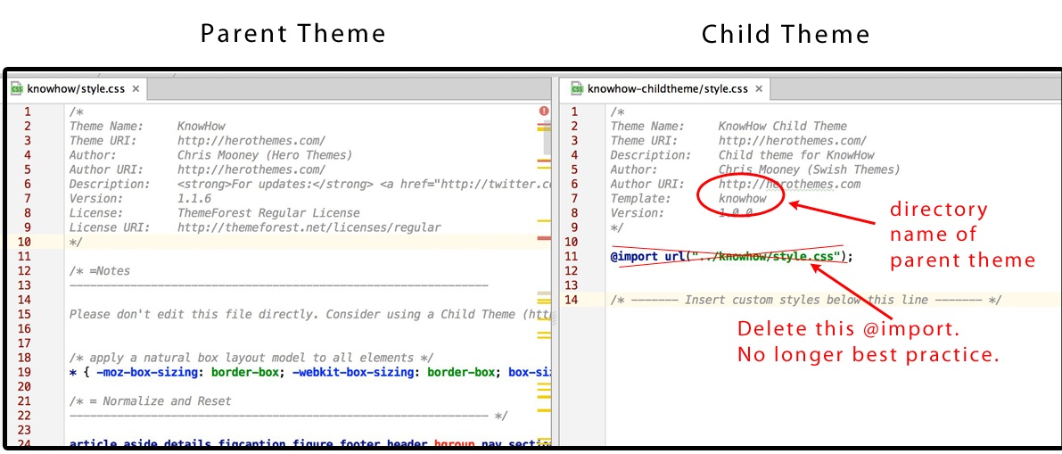Place cursor on the @import url line
Viewport: 1062px width, 454px height.
(731, 257)
